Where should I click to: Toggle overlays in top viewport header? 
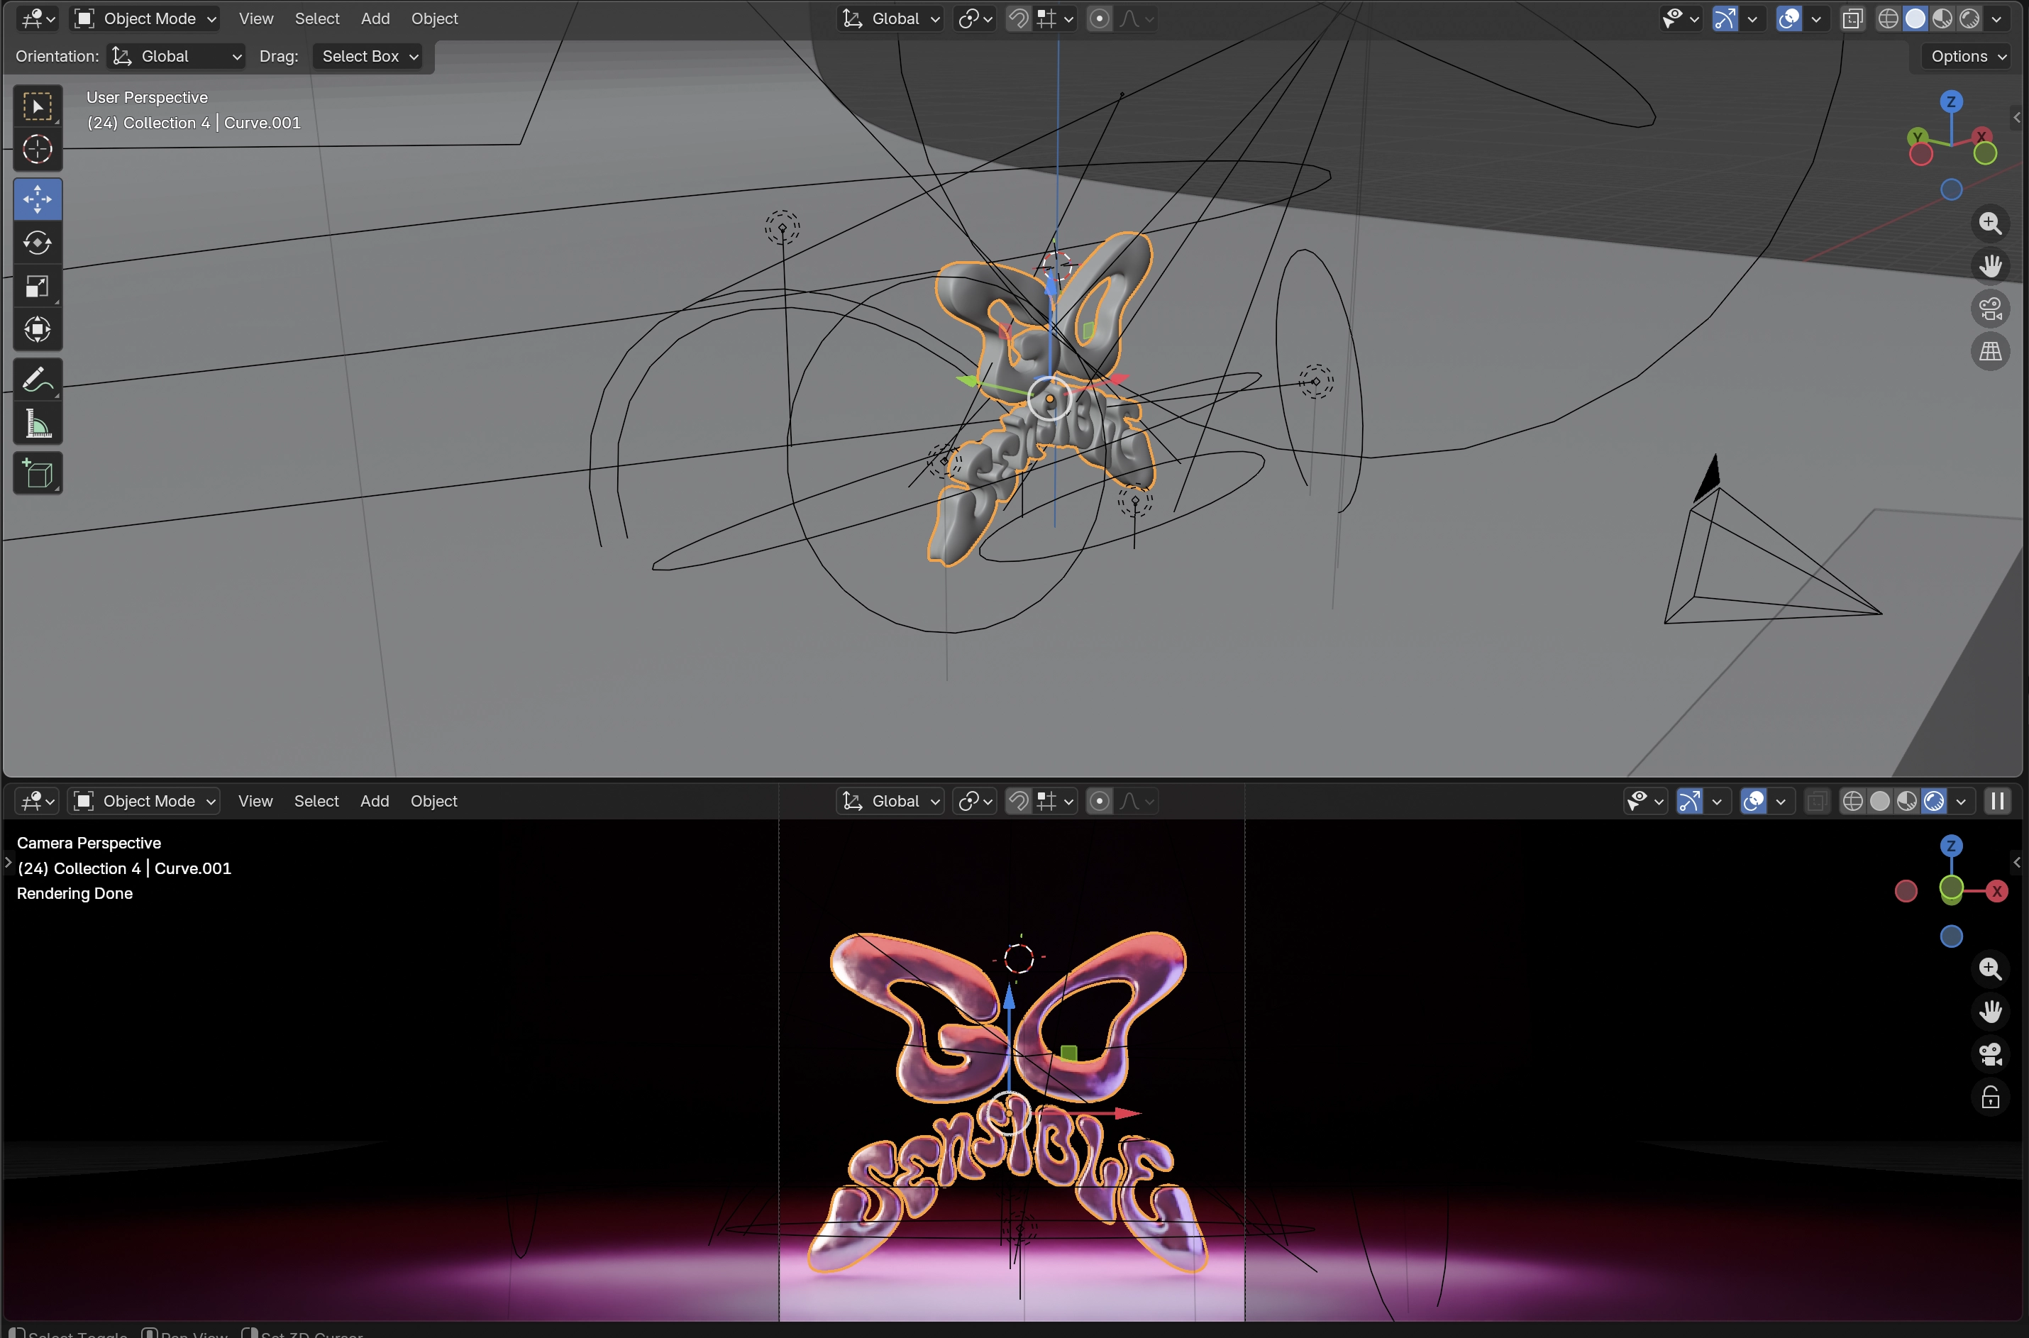pos(1789,18)
